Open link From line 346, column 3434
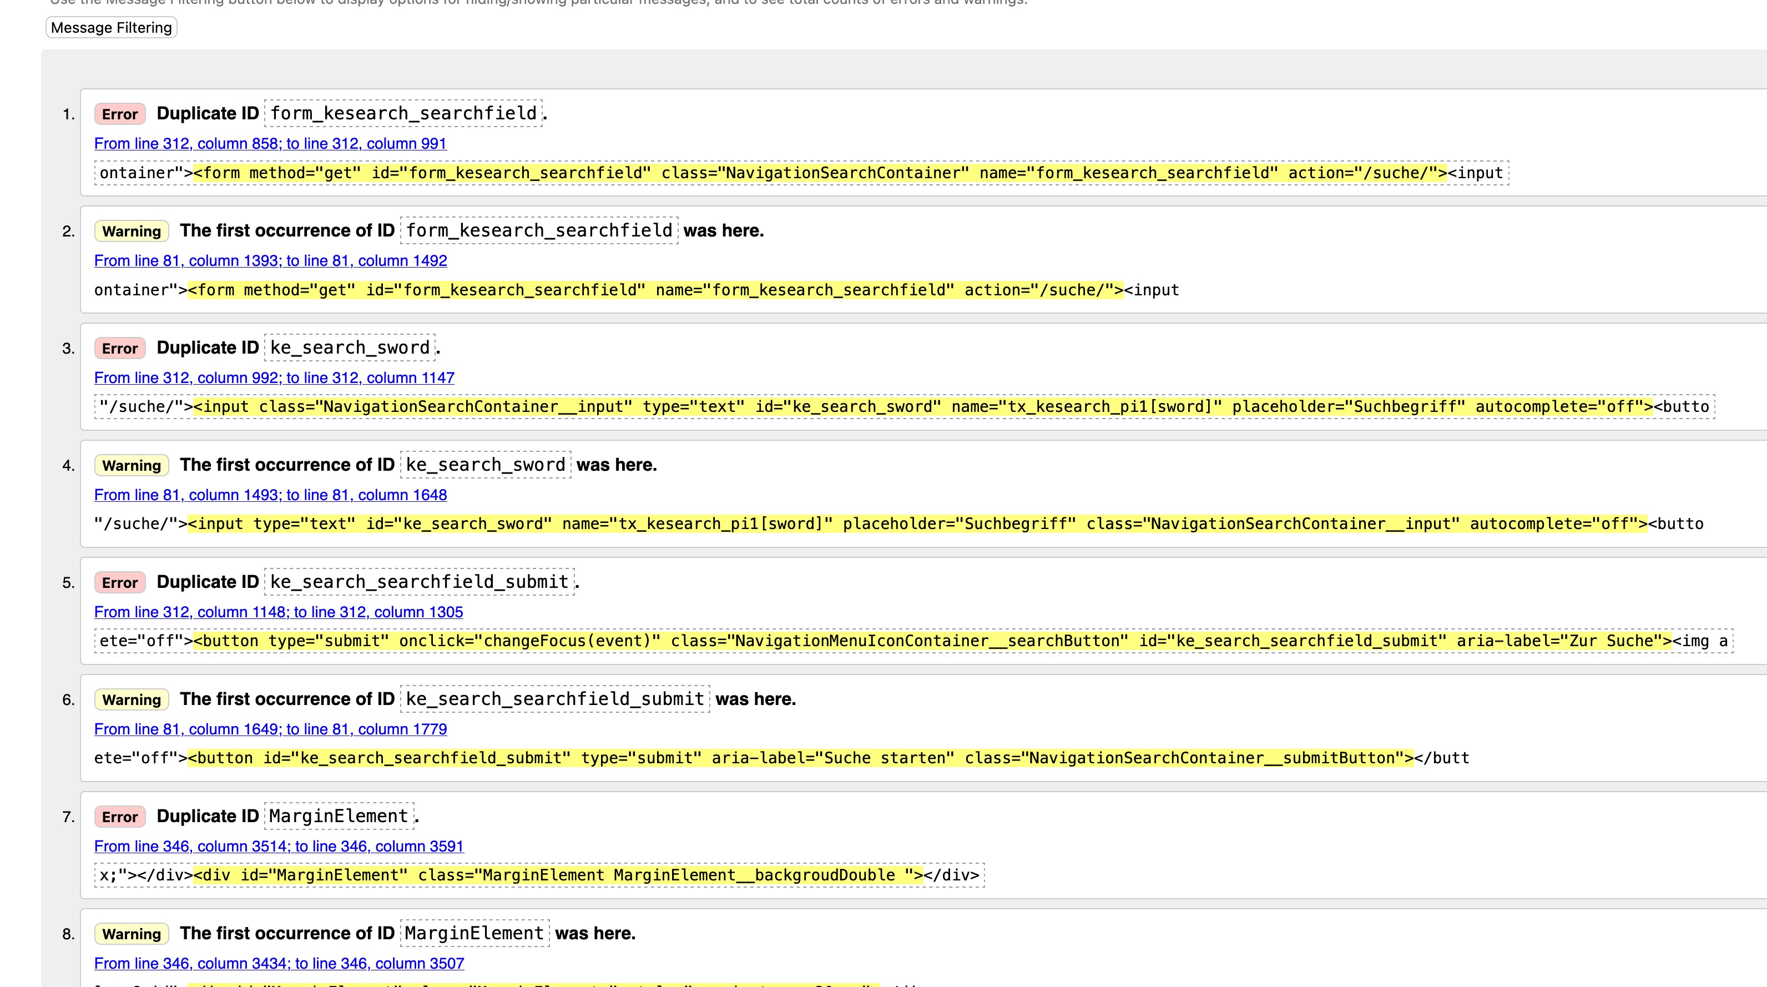The image size is (1767, 987). (x=279, y=963)
